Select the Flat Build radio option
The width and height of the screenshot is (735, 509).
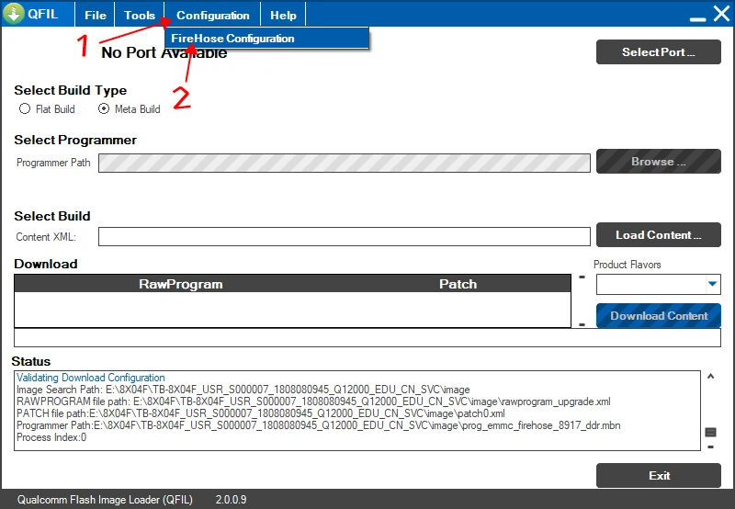pyautogui.click(x=25, y=109)
